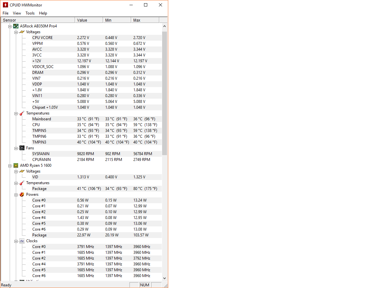
Task: Click the AMD Ryzen 5 1600 CPU icon
Action: pyautogui.click(x=16, y=165)
